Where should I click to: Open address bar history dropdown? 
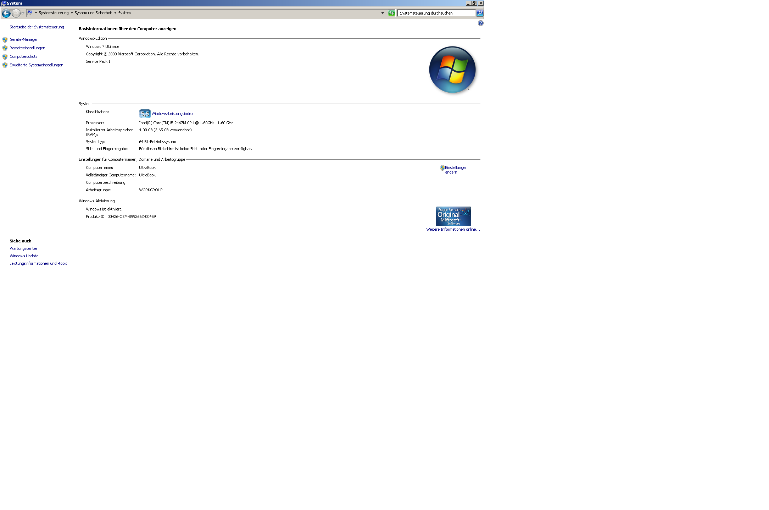pyautogui.click(x=383, y=13)
